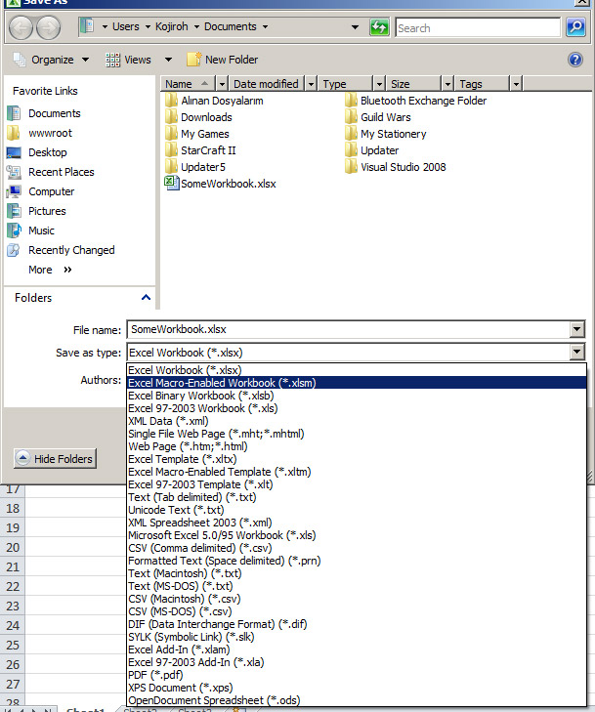This screenshot has width=595, height=712.
Task: Collapse the Save as type dropdown
Action: tap(576, 352)
